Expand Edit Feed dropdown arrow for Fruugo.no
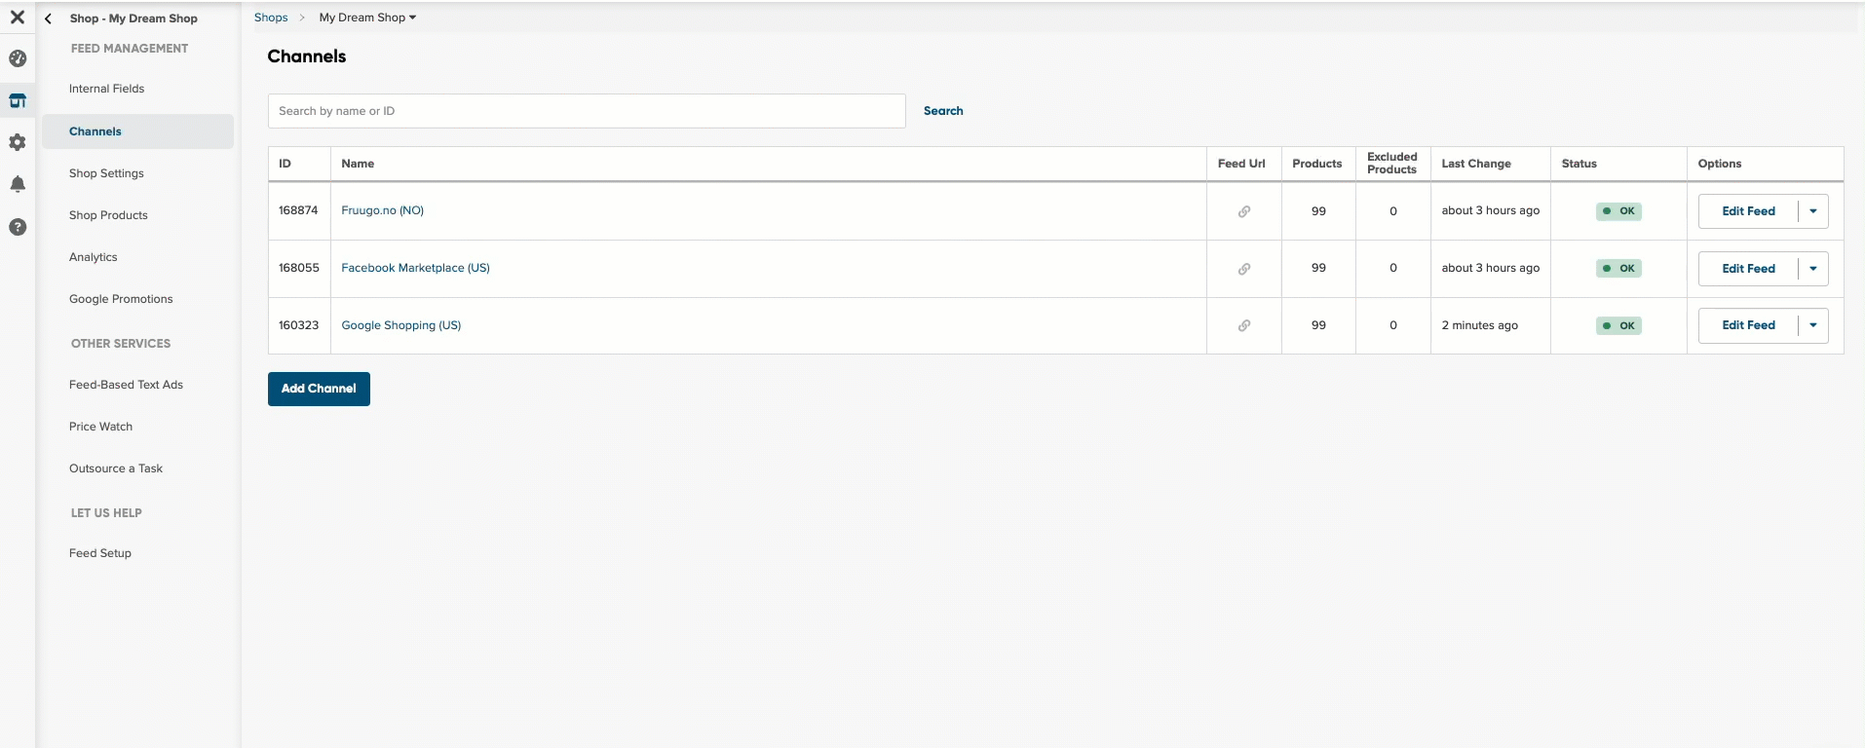This screenshot has width=1865, height=748. point(1813,211)
